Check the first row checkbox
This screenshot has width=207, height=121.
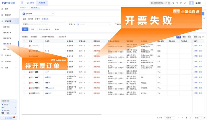click(x=24, y=46)
